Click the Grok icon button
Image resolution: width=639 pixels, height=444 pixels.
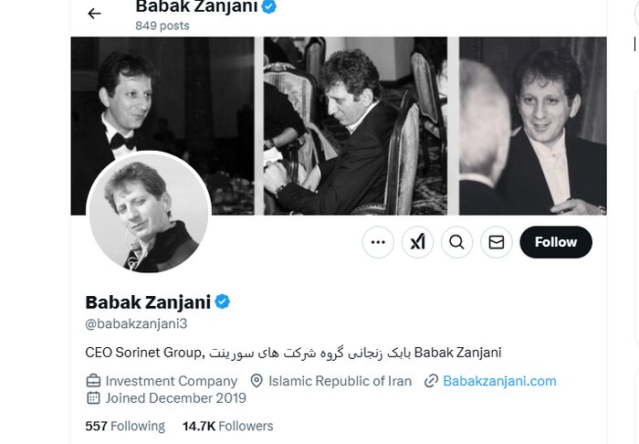point(418,242)
